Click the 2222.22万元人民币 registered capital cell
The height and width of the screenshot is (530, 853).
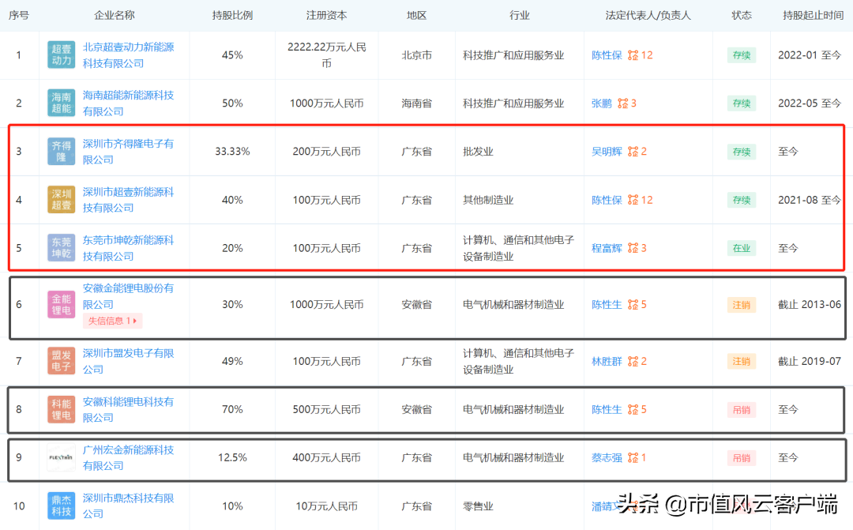tap(326, 55)
